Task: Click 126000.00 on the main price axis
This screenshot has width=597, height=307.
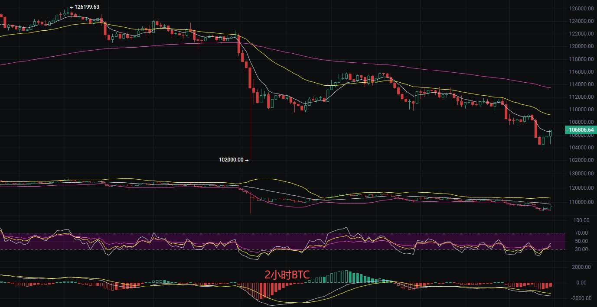Action: [581, 8]
